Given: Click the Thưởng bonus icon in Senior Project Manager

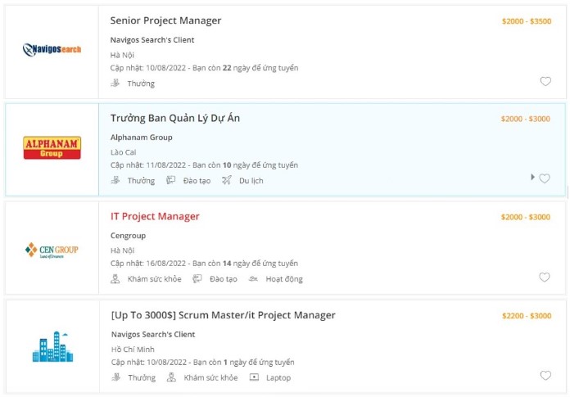Looking at the screenshot, I should 115,83.
